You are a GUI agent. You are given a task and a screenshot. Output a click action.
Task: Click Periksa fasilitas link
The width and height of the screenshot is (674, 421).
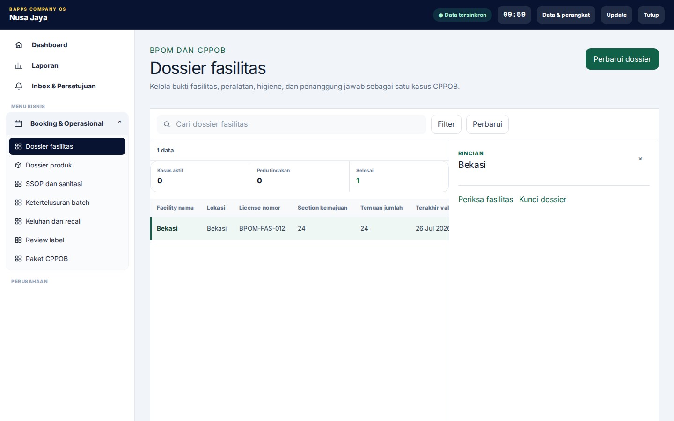click(485, 199)
